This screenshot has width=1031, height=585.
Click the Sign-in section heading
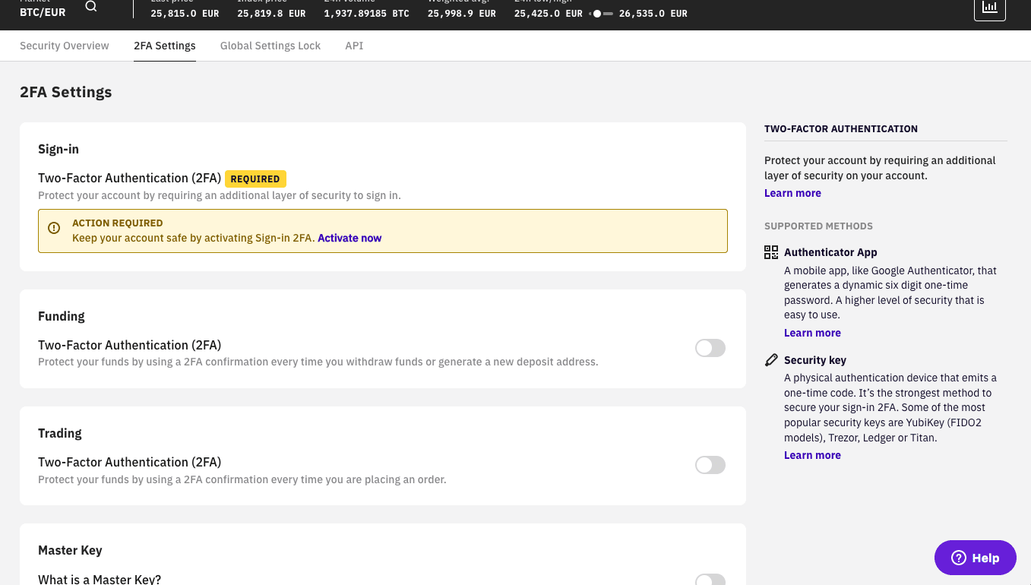point(59,149)
